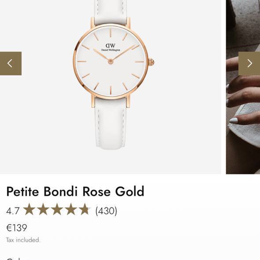
Task: Click the first rating star
Action: pos(29,209)
